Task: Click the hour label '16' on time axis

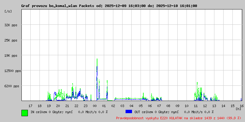Action: pyautogui.click(x=242, y=106)
